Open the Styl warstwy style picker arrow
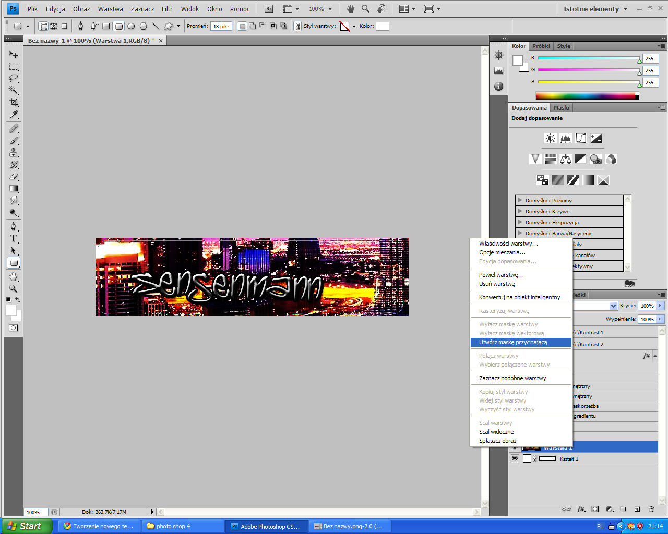This screenshot has width=668, height=534. (354, 26)
